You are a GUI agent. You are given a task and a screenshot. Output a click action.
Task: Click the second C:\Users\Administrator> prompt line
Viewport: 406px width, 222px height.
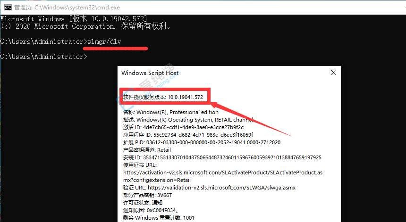click(x=43, y=57)
